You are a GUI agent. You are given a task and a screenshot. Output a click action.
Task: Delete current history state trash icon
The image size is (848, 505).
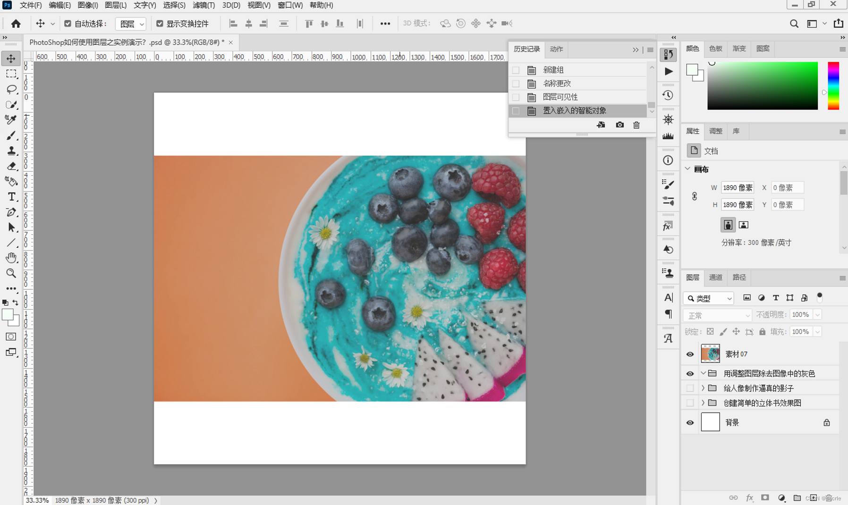[x=636, y=125]
